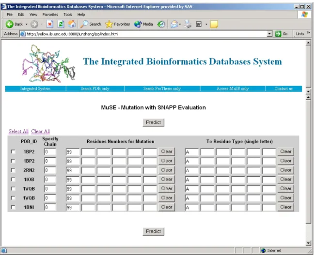Check the box for first 1BP2 row
Viewport: 314px width, 257px height.
pos(13,152)
